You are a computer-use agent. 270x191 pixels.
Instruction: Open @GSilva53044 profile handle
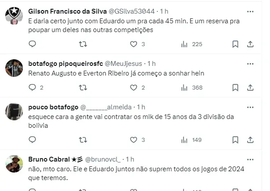pyautogui.click(x=137, y=11)
